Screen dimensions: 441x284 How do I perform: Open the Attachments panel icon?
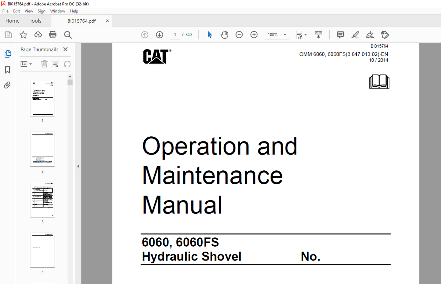[7, 85]
